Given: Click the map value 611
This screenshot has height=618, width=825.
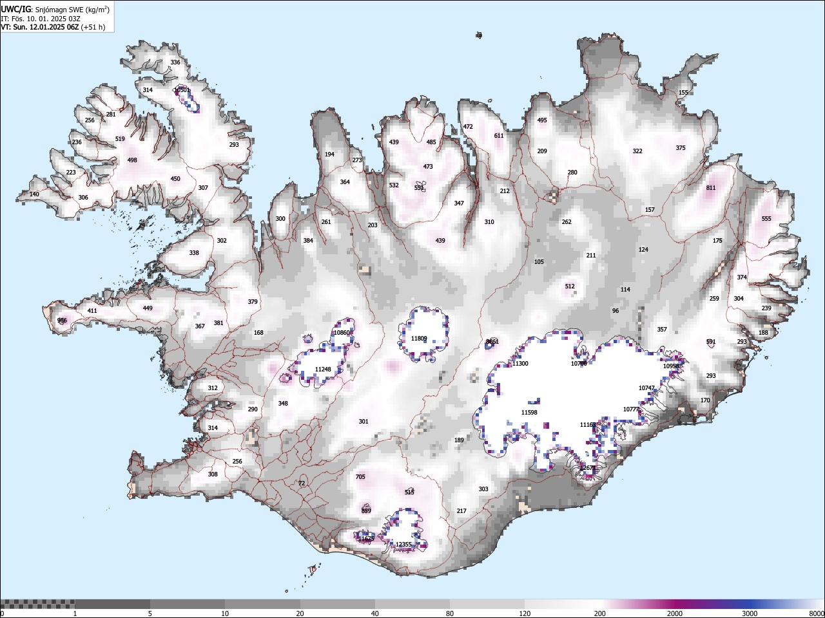Looking at the screenshot, I should tap(499, 136).
